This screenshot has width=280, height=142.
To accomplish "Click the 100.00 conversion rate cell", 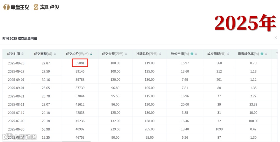I will pos(253,121).
